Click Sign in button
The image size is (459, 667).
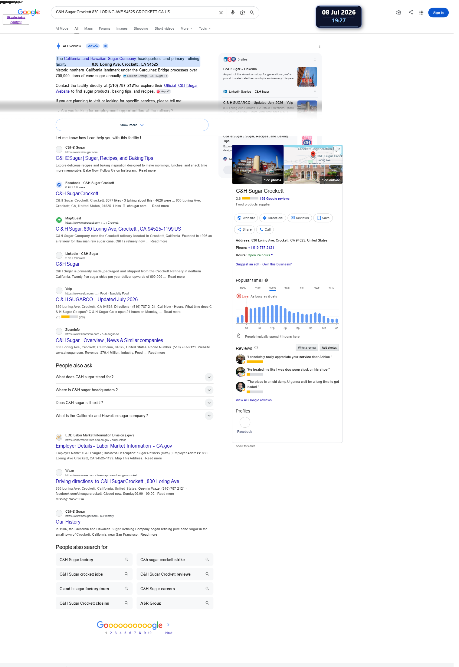438,13
